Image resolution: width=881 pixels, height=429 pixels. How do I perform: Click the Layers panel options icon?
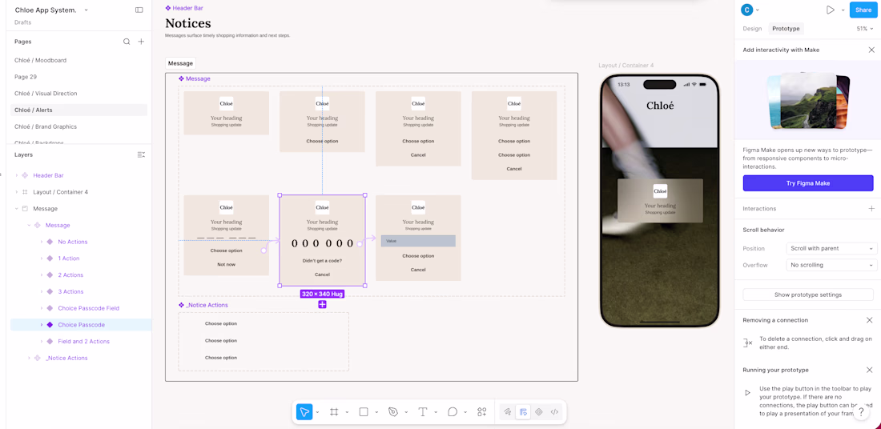(x=141, y=154)
